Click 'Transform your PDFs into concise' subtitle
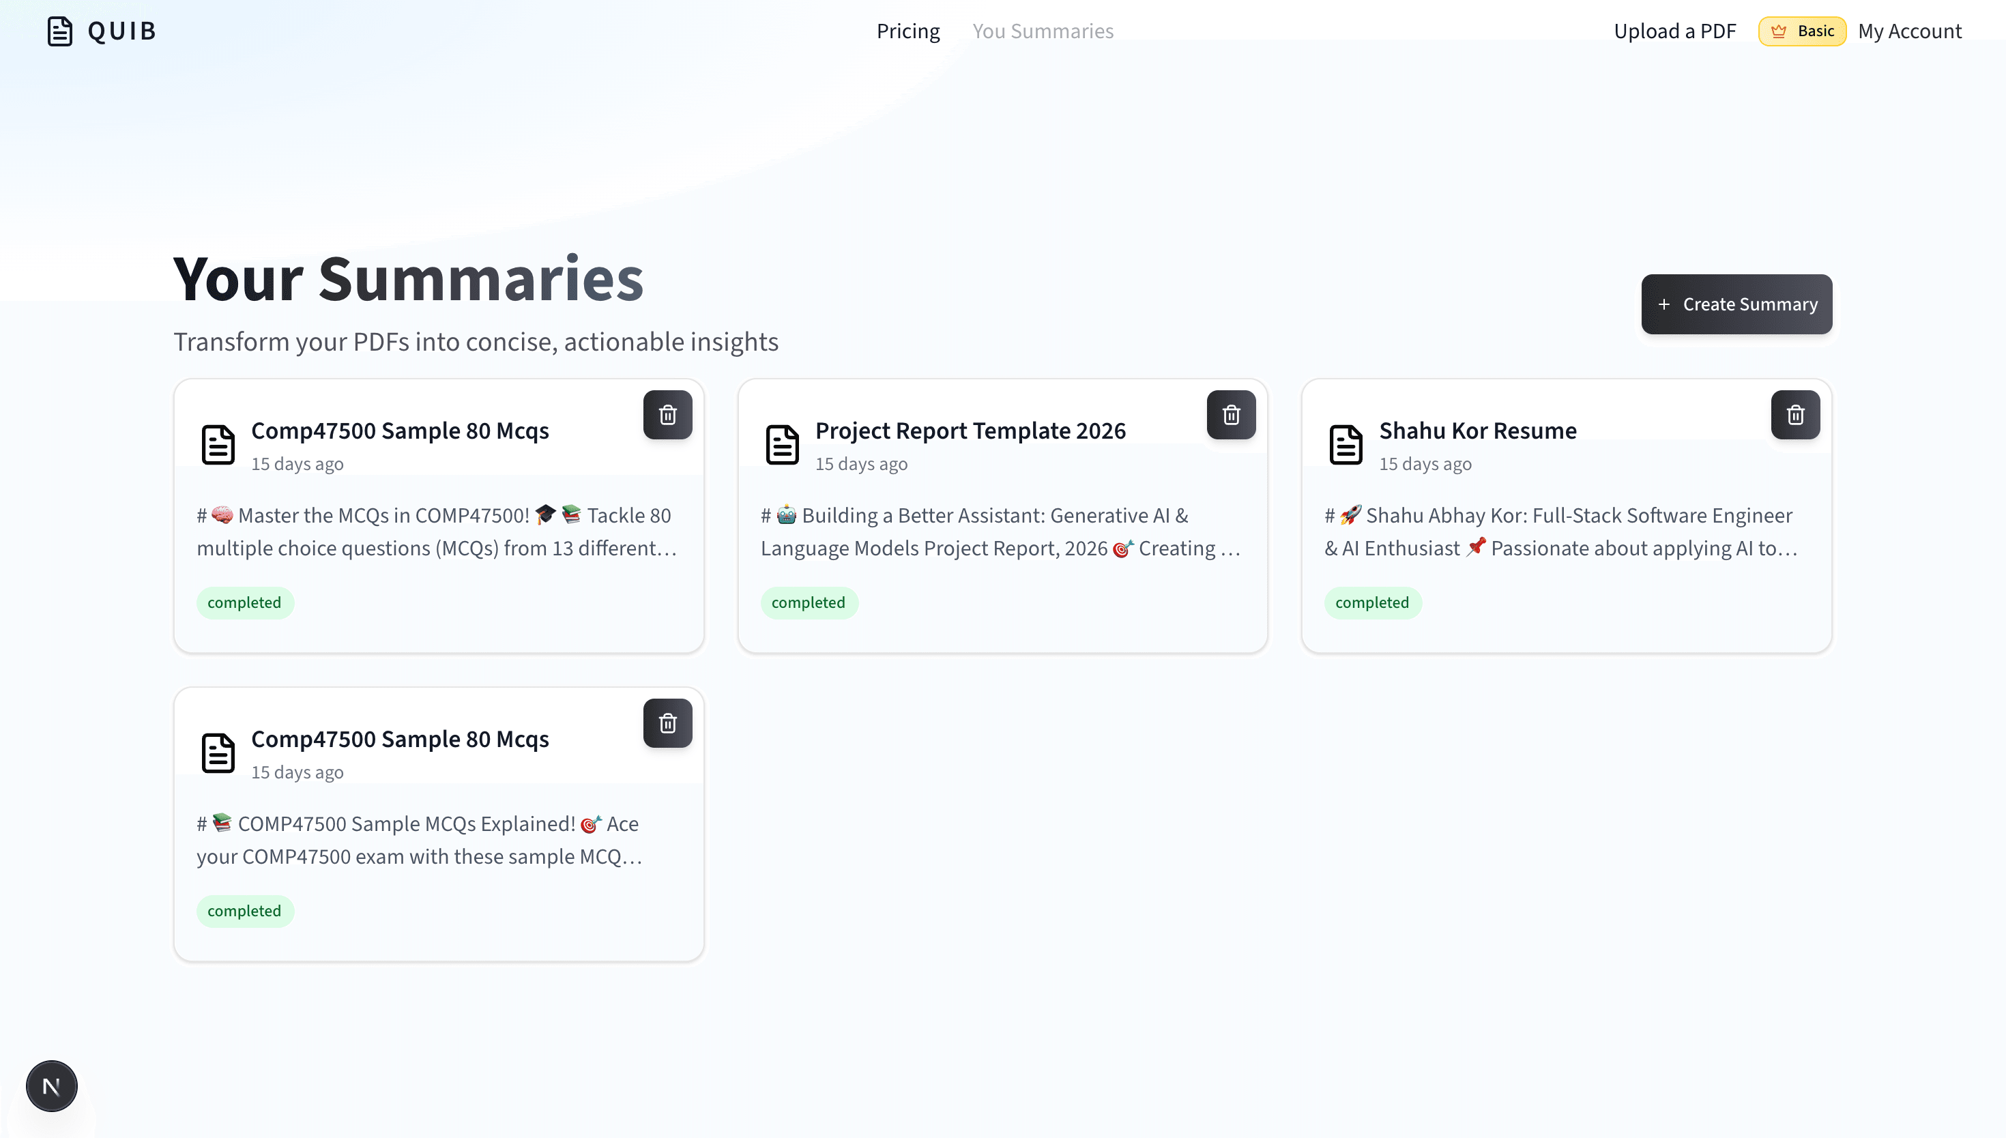This screenshot has height=1138, width=2006. click(x=476, y=342)
